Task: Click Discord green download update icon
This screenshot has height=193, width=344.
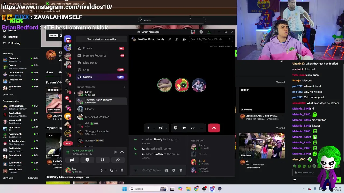Action: 209,32
